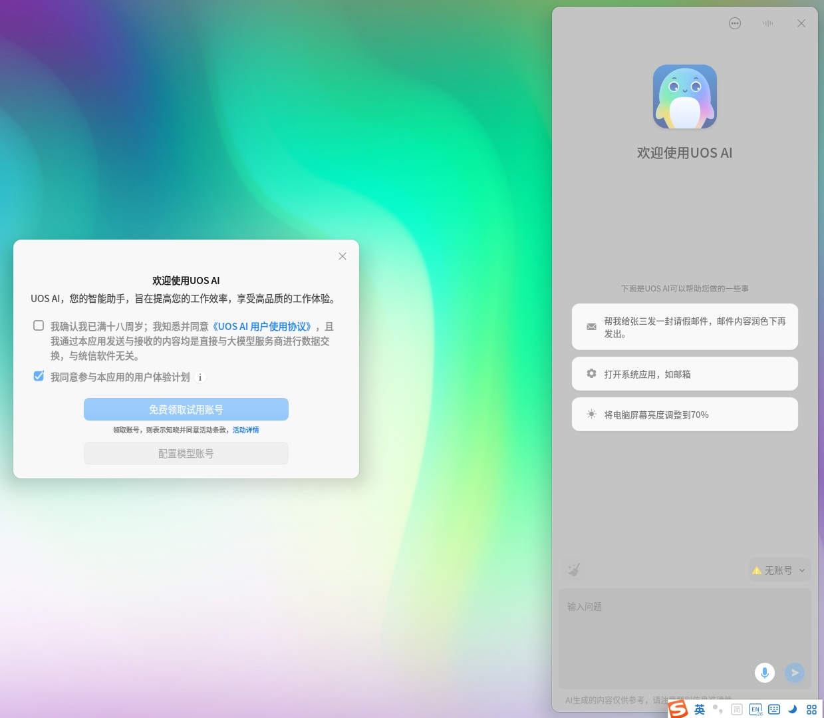Open the 无账号 account dropdown
The width and height of the screenshot is (824, 718).
[779, 570]
